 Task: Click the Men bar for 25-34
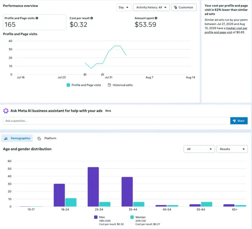coord(93,187)
